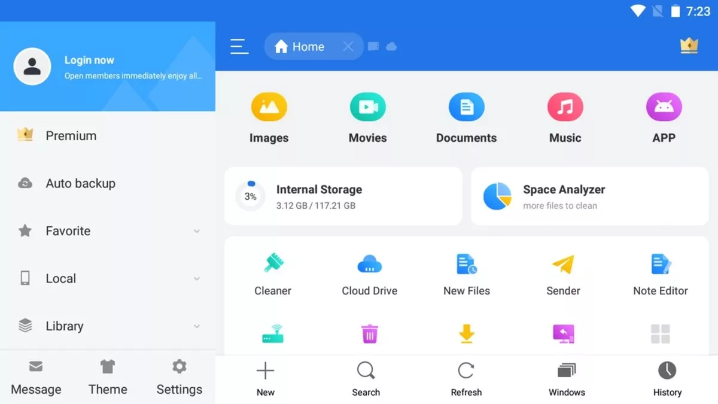
Task: Open the Recycle Bin
Action: [369, 334]
